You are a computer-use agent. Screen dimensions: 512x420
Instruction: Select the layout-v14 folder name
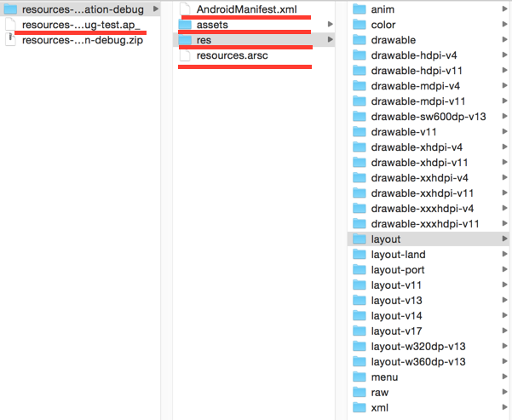397,316
